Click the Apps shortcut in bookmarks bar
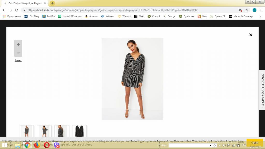 click(12, 16)
